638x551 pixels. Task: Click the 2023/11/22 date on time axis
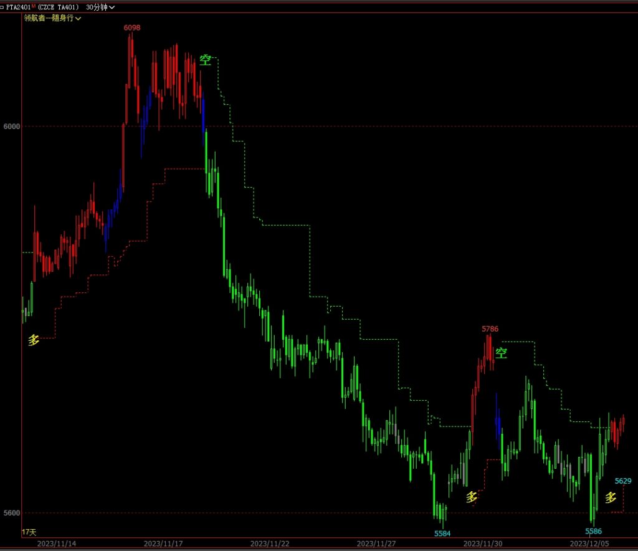tap(270, 544)
